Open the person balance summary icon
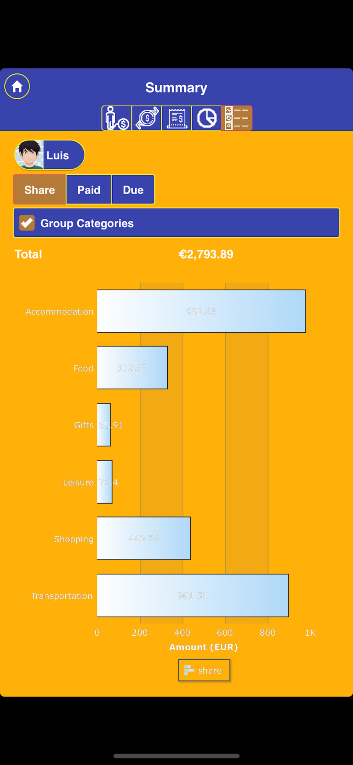The height and width of the screenshot is (765, 353). (x=117, y=118)
